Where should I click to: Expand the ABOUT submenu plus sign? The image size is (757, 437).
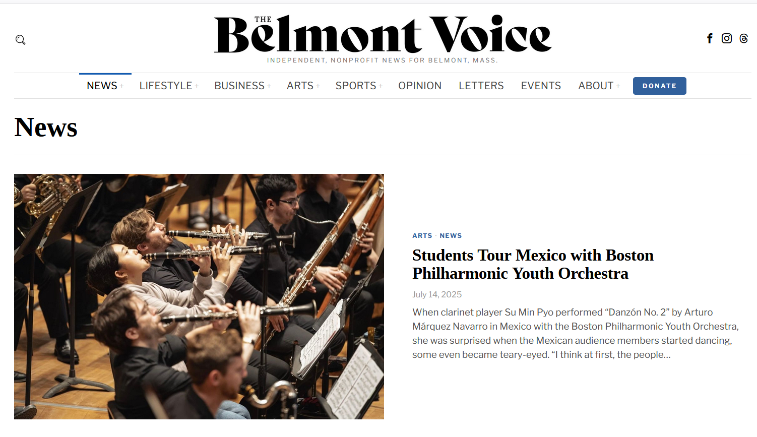point(618,86)
